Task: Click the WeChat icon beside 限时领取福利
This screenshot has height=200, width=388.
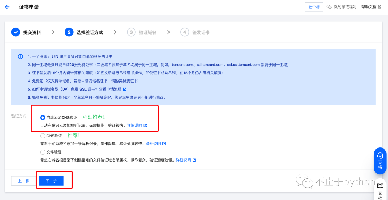Action: tap(329, 7)
